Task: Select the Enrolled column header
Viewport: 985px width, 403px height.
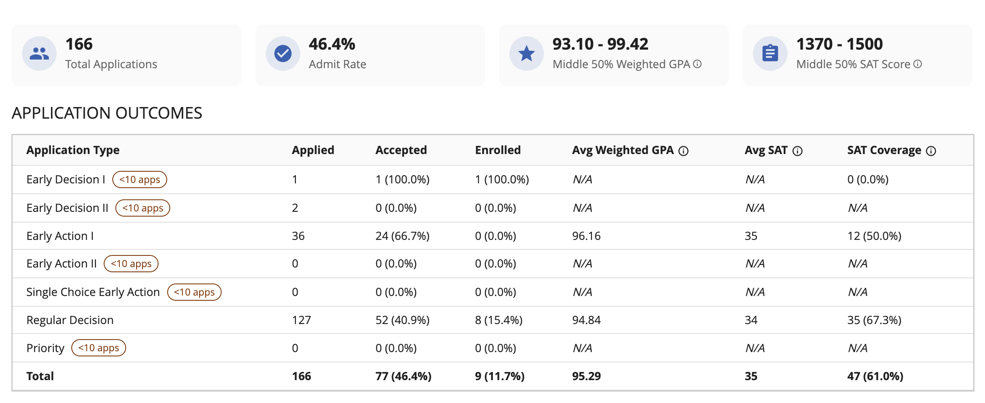Action: (498, 150)
